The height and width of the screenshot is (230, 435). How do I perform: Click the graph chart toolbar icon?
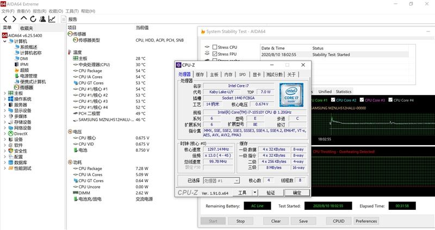pos(52,19)
